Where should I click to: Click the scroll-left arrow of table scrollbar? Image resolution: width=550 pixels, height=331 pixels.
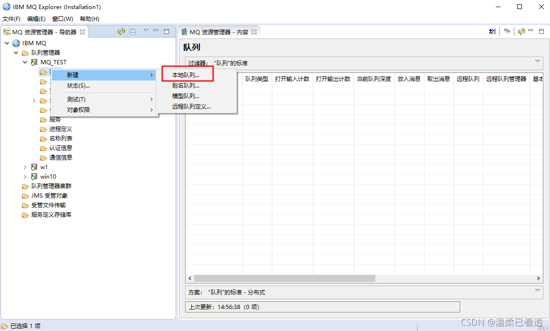(x=190, y=278)
